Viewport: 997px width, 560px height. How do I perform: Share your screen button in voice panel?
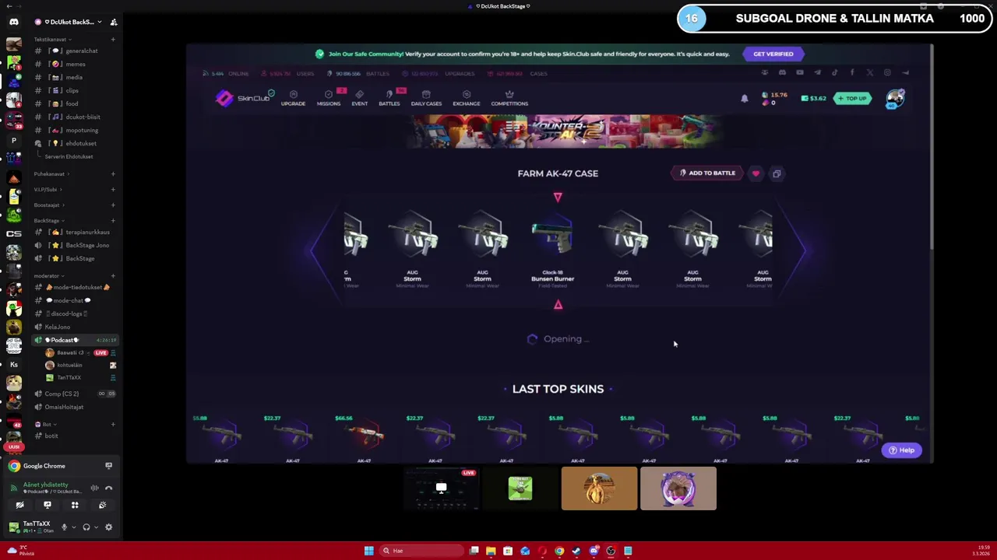coord(47,506)
